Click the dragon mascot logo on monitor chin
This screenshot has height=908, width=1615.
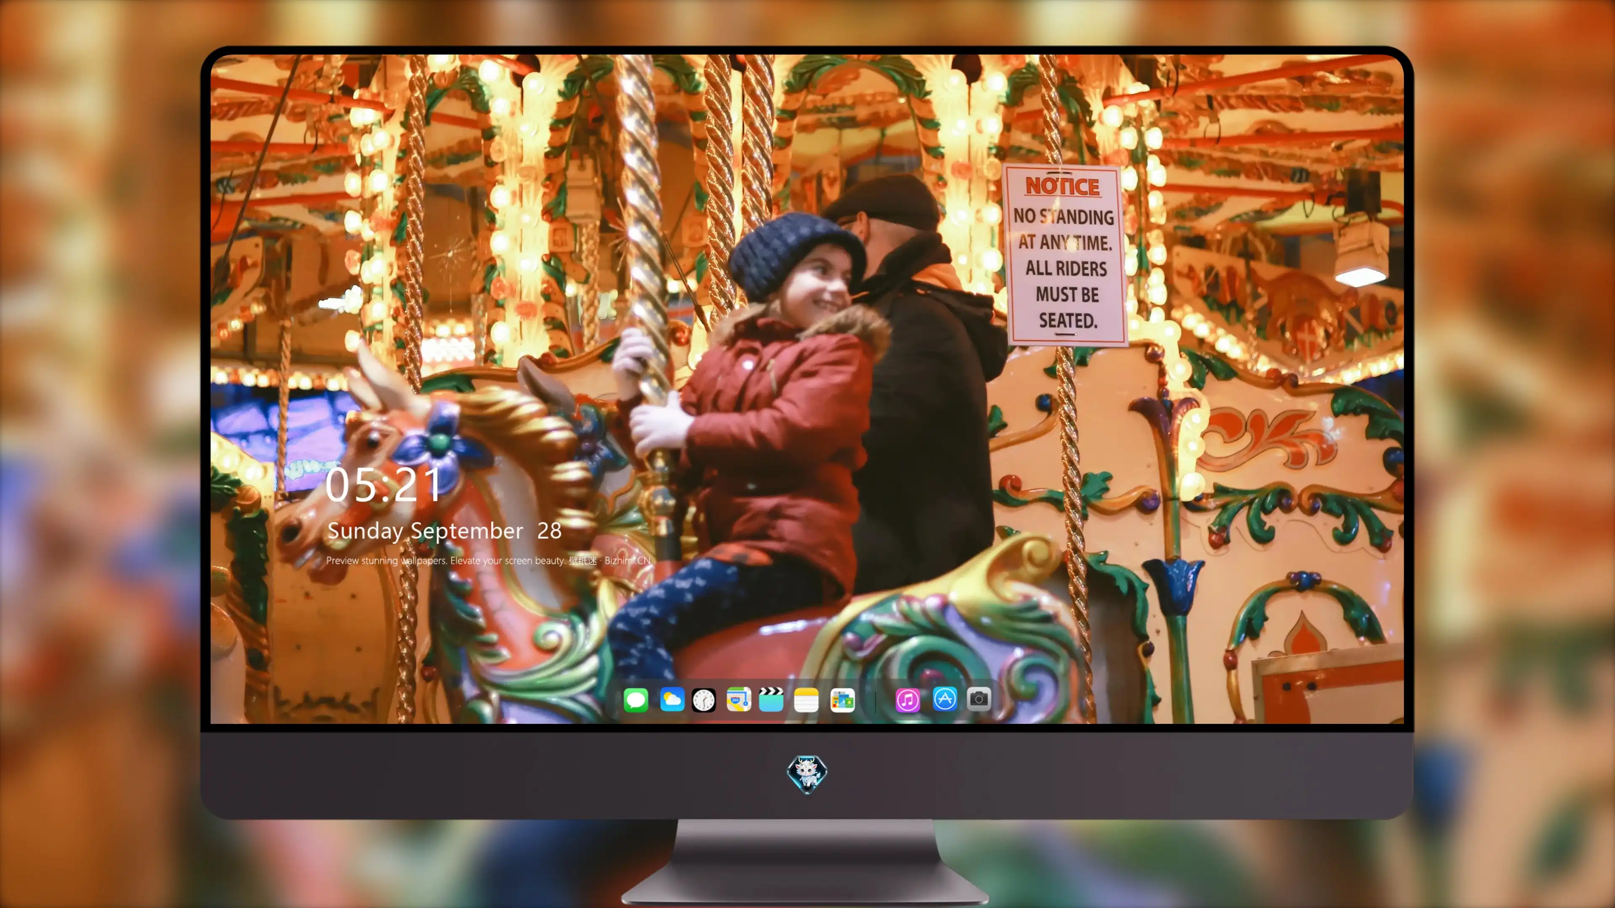807,774
